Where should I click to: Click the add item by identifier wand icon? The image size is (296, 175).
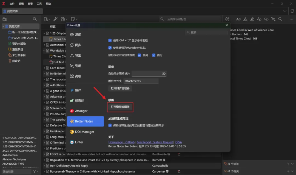coord(55,19)
